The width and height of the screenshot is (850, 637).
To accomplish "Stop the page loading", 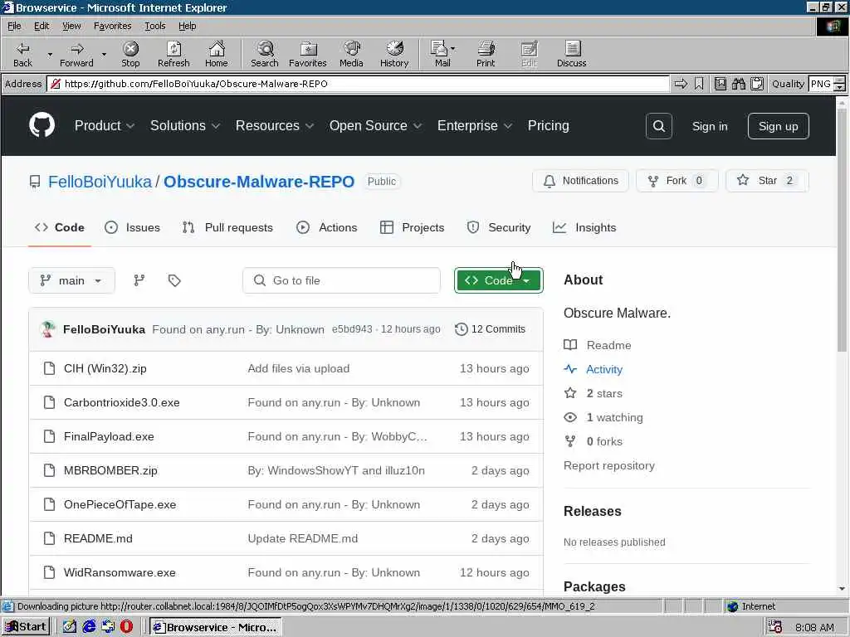I will (130, 54).
